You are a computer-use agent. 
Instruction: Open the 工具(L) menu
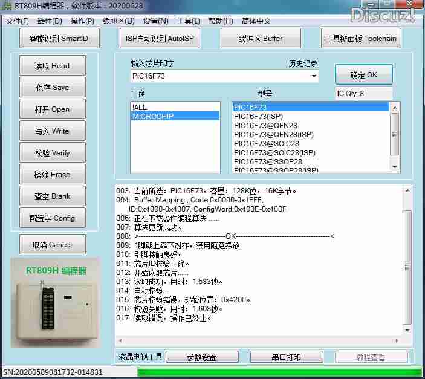coord(189,21)
